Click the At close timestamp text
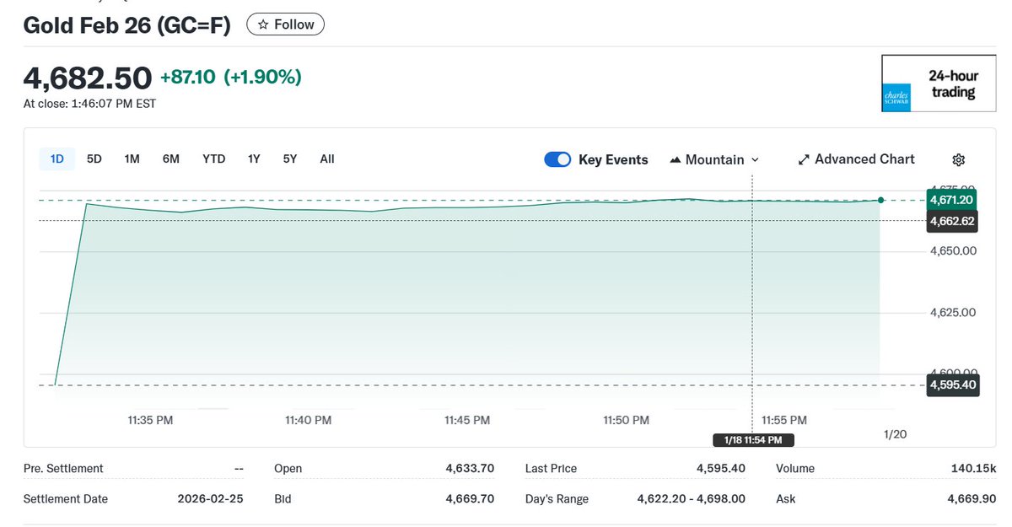Screen dimensions: 1012x527 click(89, 104)
